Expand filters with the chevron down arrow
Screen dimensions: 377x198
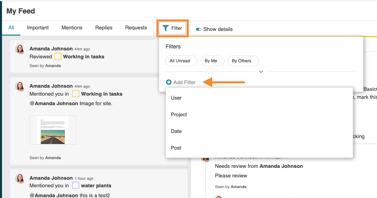point(261,72)
